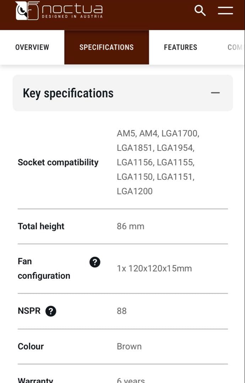This screenshot has height=383, width=245.
Task: Click the socket list starting with AM5
Action: (158, 162)
